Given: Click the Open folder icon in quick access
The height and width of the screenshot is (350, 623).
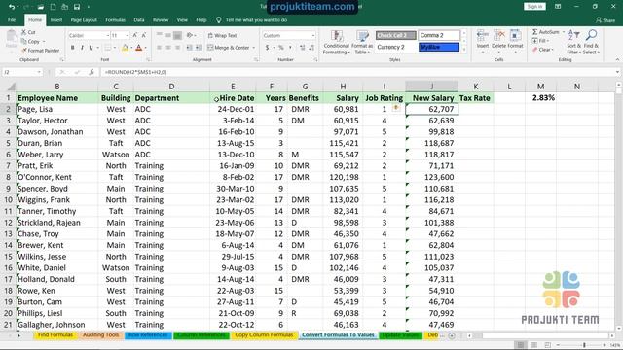Looking at the screenshot, I should tap(41, 7).
